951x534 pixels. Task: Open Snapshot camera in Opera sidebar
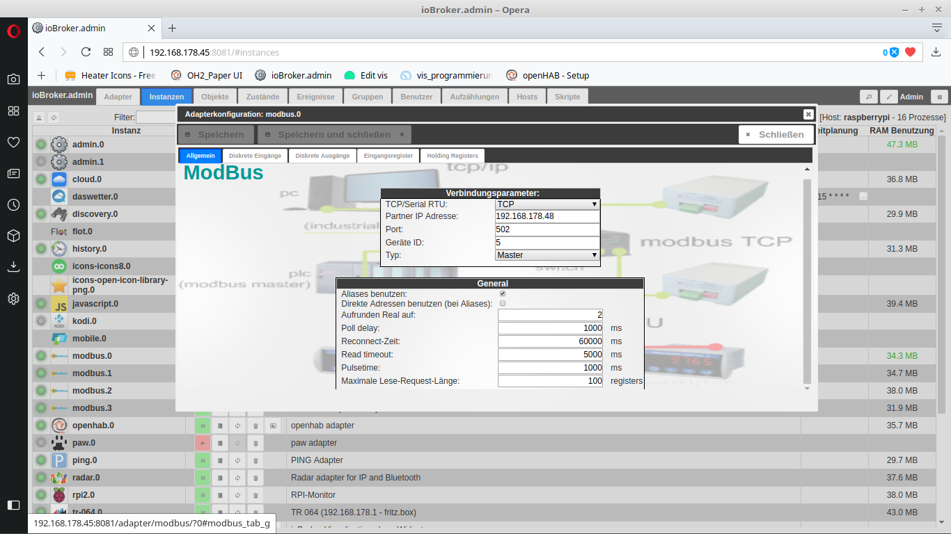coord(13,79)
